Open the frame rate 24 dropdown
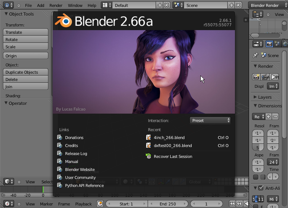This screenshot has height=208, width=288. [273, 162]
